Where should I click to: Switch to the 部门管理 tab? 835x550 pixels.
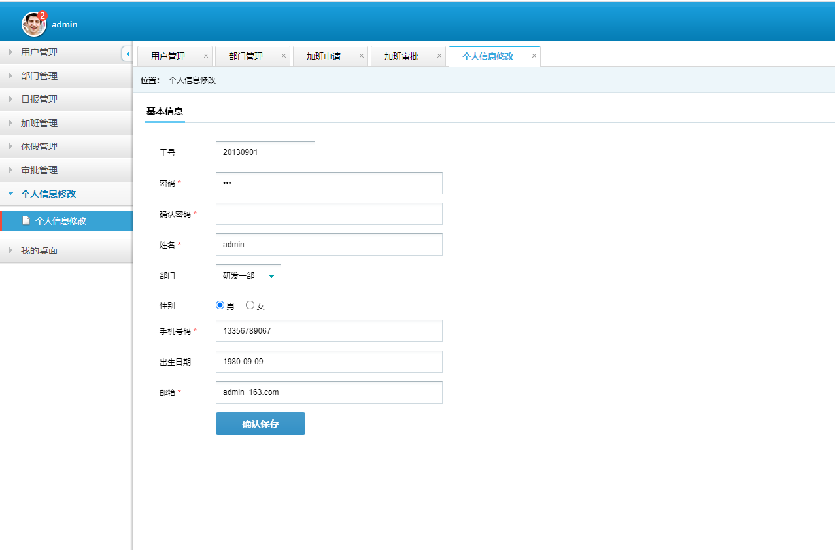(x=246, y=57)
